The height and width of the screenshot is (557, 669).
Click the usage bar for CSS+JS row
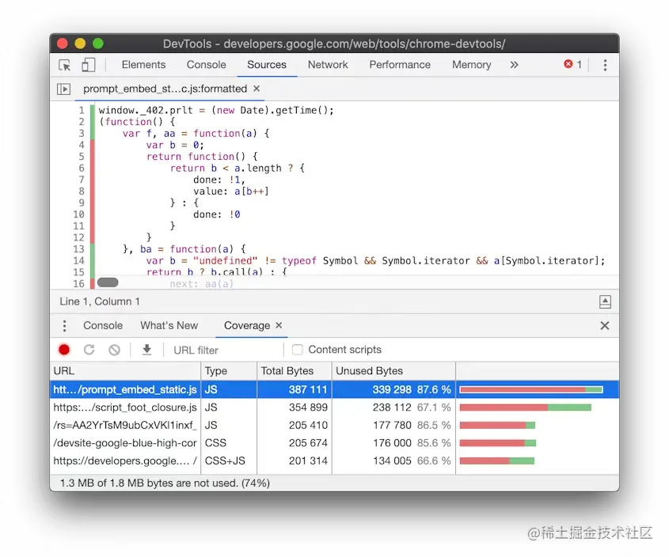[x=497, y=461]
